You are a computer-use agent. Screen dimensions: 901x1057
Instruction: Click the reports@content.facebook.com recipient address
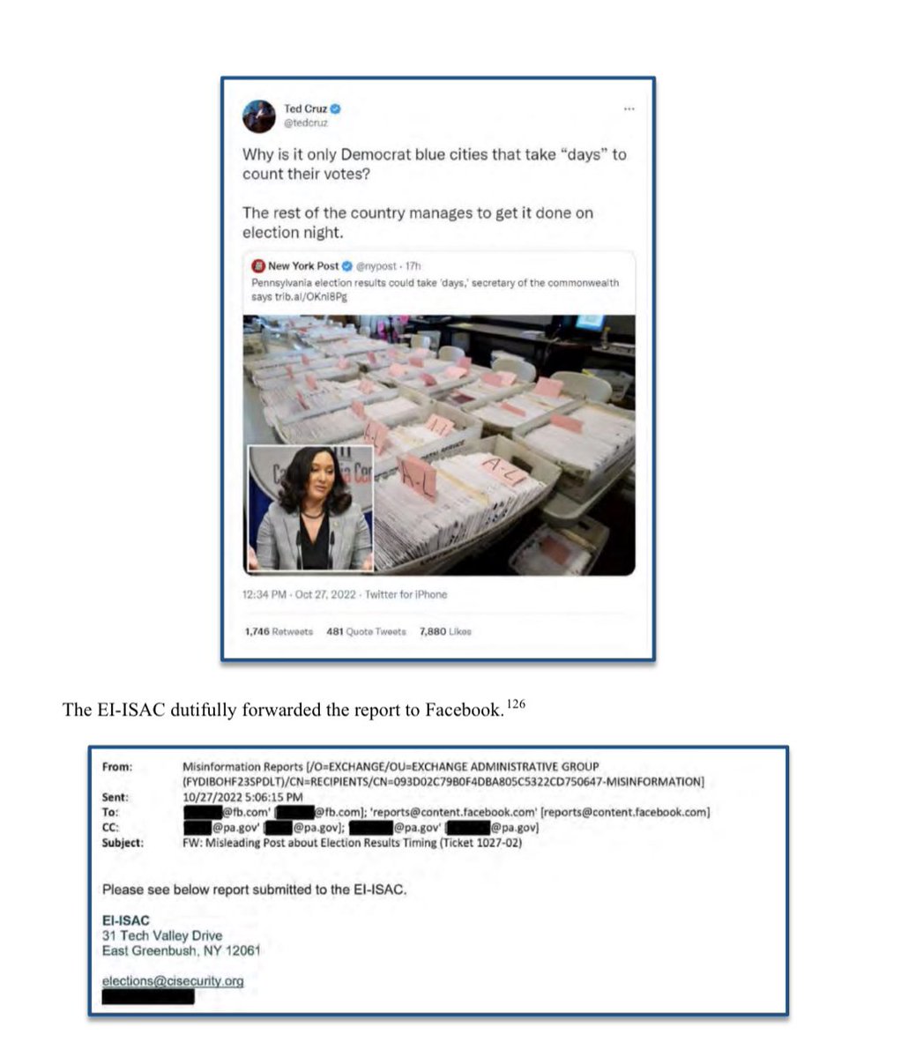pos(454,812)
